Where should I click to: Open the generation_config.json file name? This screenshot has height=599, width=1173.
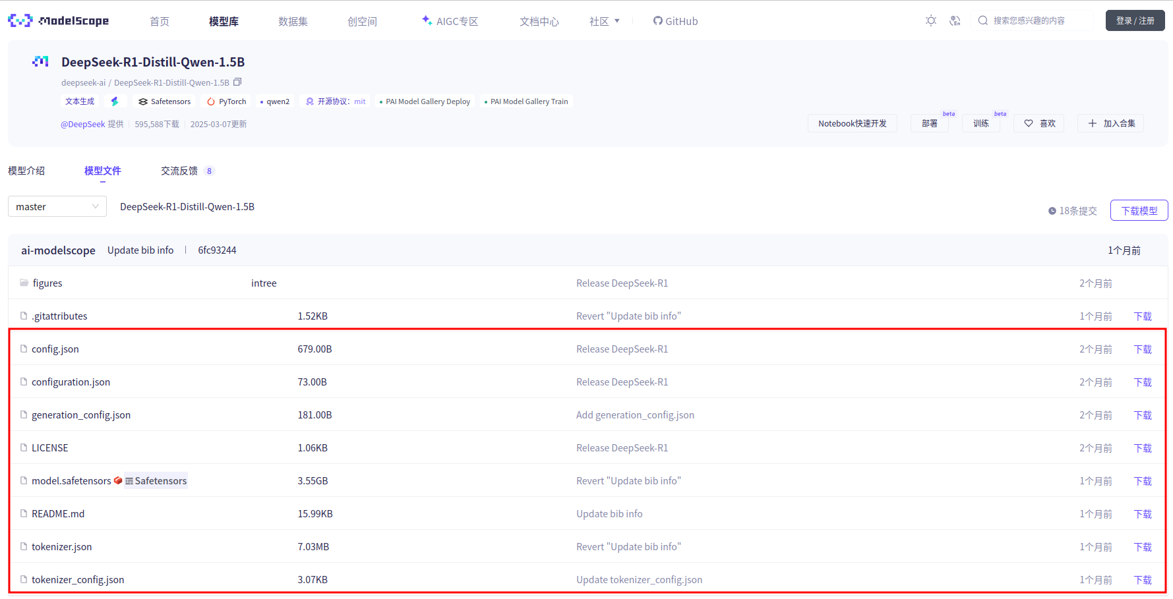81,415
